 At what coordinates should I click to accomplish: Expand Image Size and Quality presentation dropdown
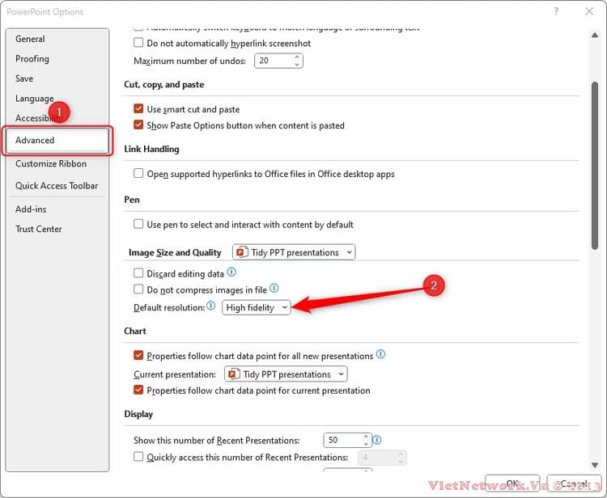294,252
